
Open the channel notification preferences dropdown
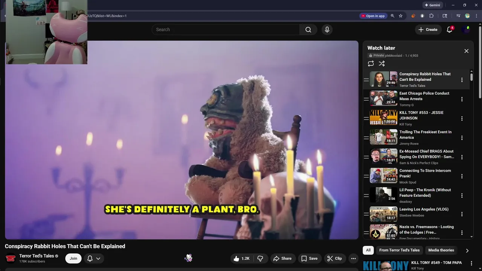pyautogui.click(x=94, y=259)
